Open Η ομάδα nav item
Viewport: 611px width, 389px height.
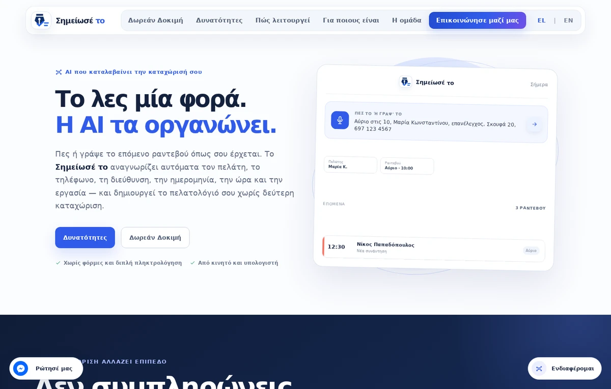[x=406, y=20]
